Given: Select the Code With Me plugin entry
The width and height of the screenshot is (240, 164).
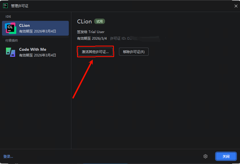Looking at the screenshot, I should pyautogui.click(x=35, y=52).
